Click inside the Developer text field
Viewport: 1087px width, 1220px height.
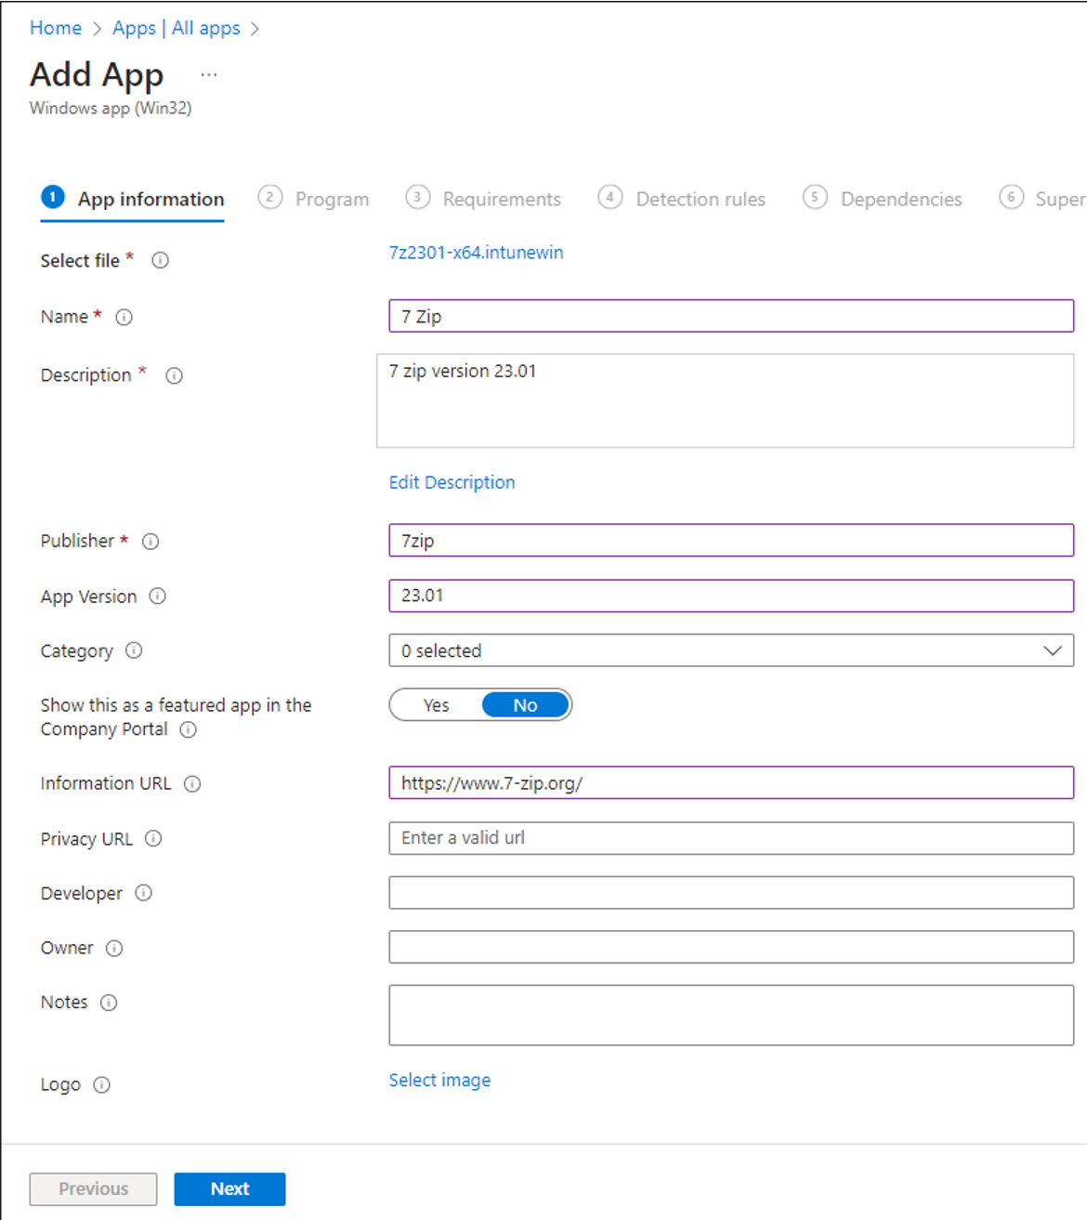pos(730,892)
